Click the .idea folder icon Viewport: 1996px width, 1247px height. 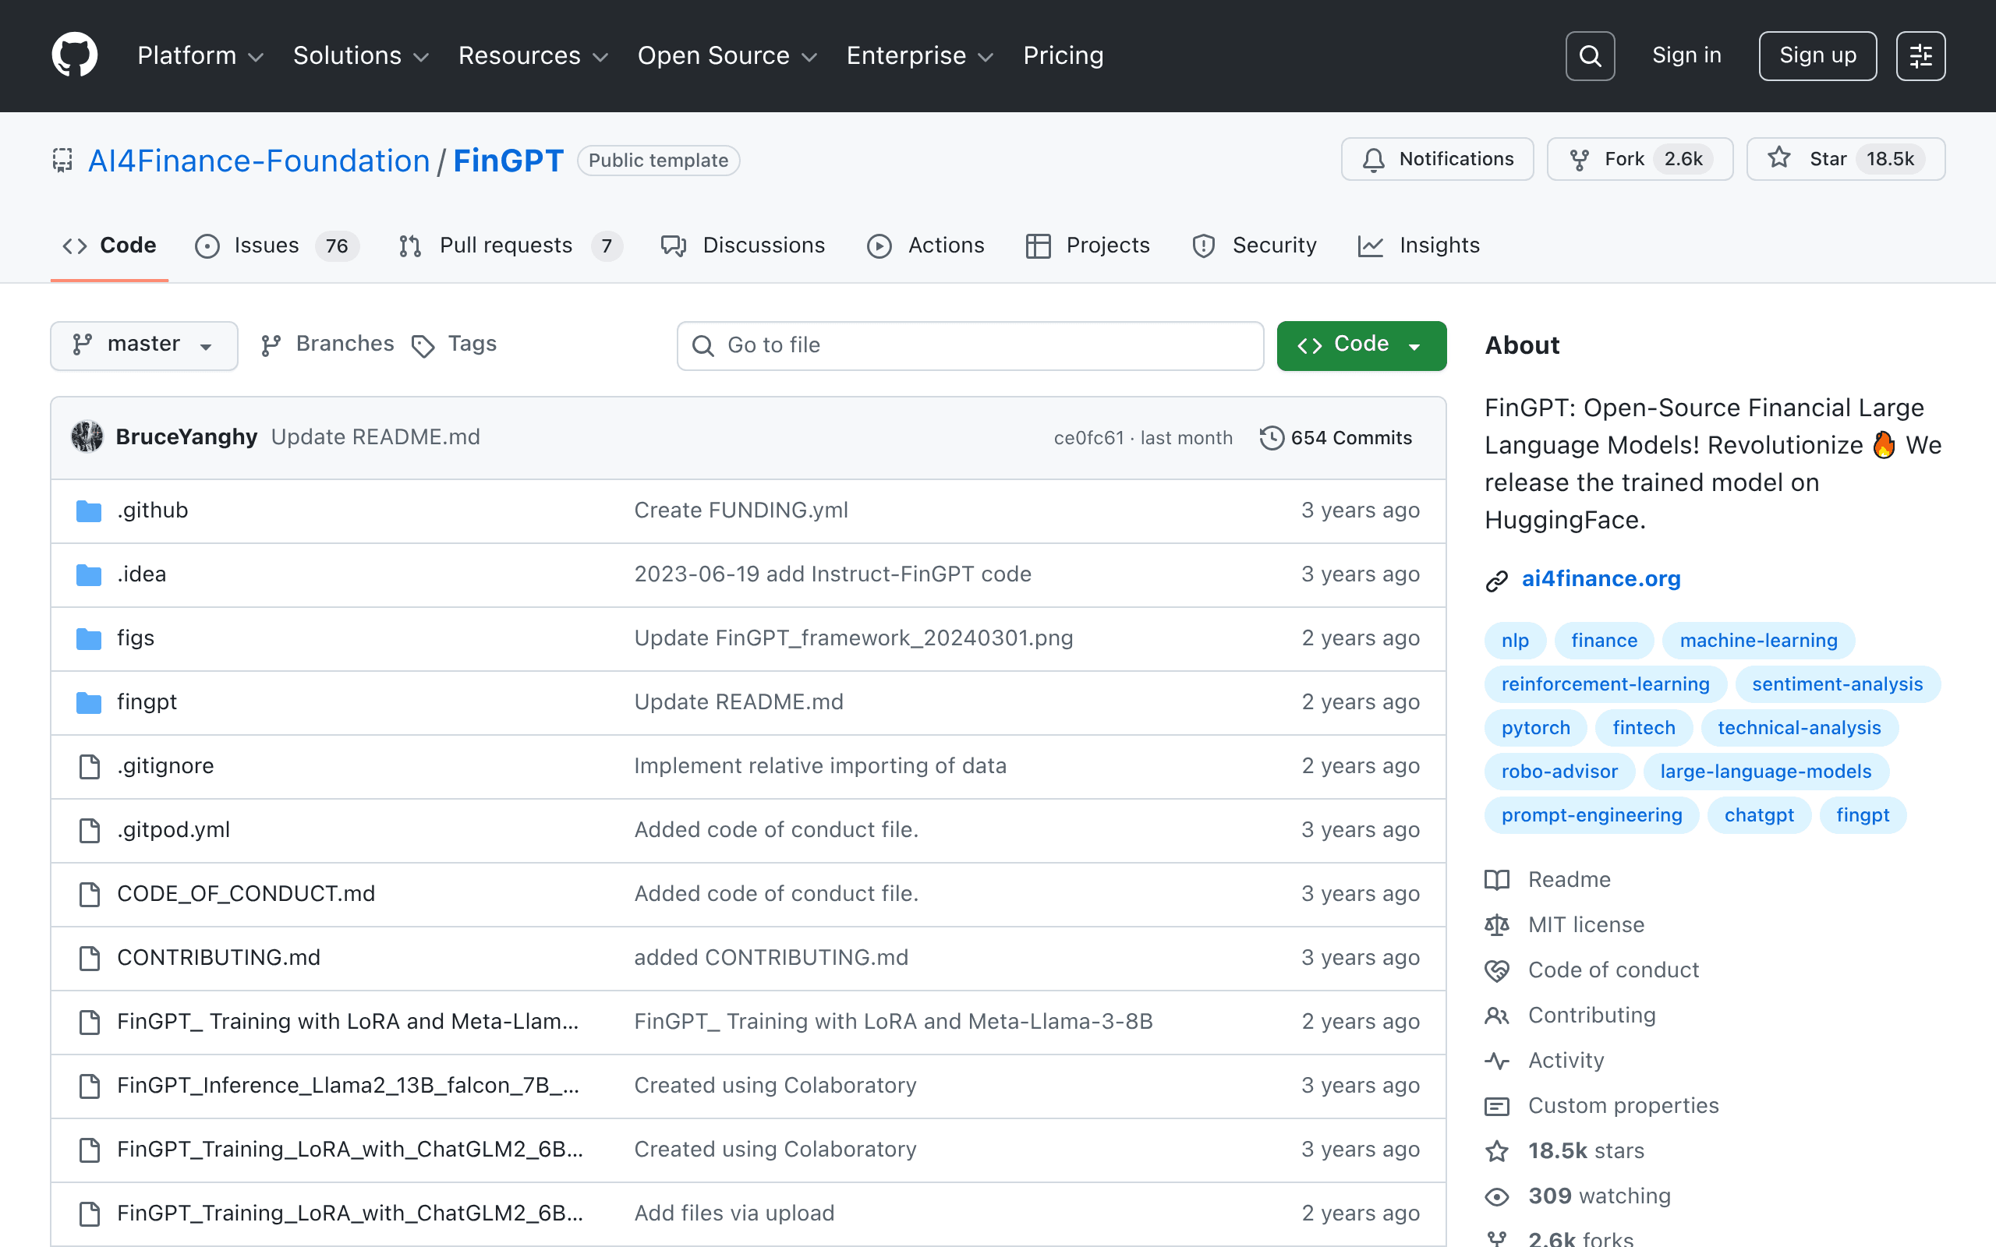coord(89,575)
